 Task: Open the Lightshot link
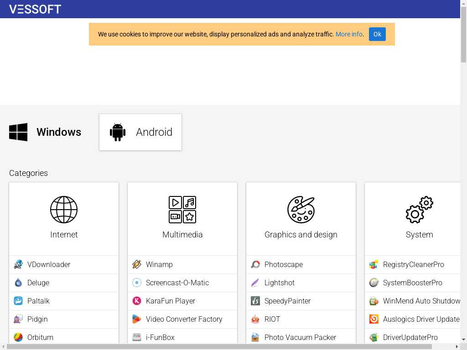(301, 283)
